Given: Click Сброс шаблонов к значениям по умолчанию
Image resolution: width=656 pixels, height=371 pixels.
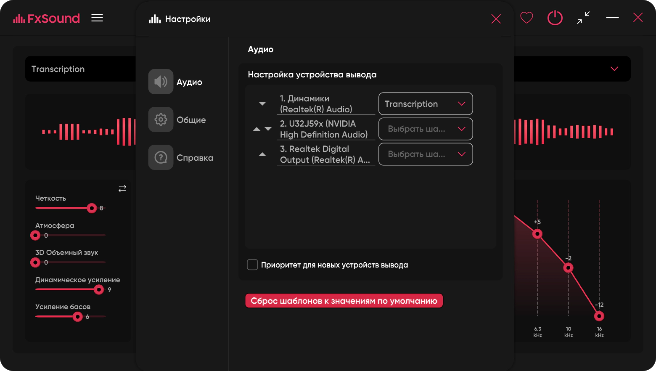Looking at the screenshot, I should [344, 301].
